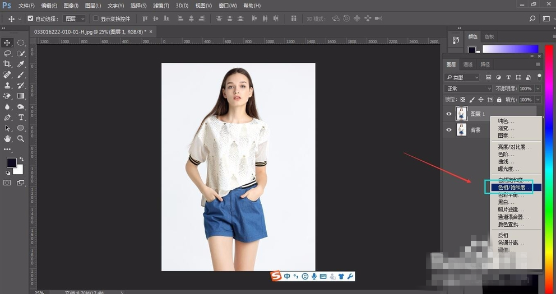Viewport: 556px width, 294px height.
Task: Select the Horizontal Type tool
Action: [x=21, y=118]
